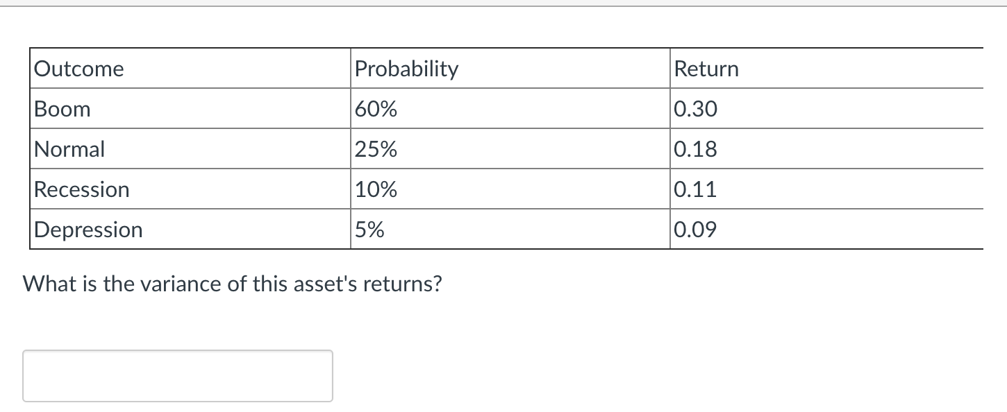Select the 25% probability value
Image resolution: width=1007 pixels, height=412 pixels.
(375, 148)
